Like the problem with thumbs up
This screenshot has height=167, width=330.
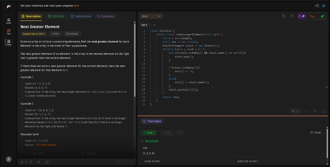(22, 162)
